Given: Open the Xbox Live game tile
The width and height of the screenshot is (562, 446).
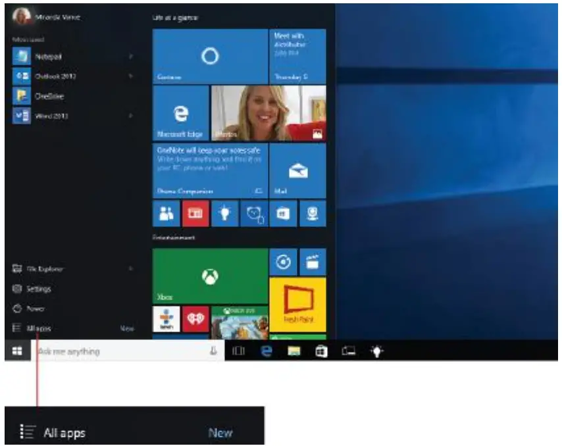Looking at the screenshot, I should coord(240,322).
